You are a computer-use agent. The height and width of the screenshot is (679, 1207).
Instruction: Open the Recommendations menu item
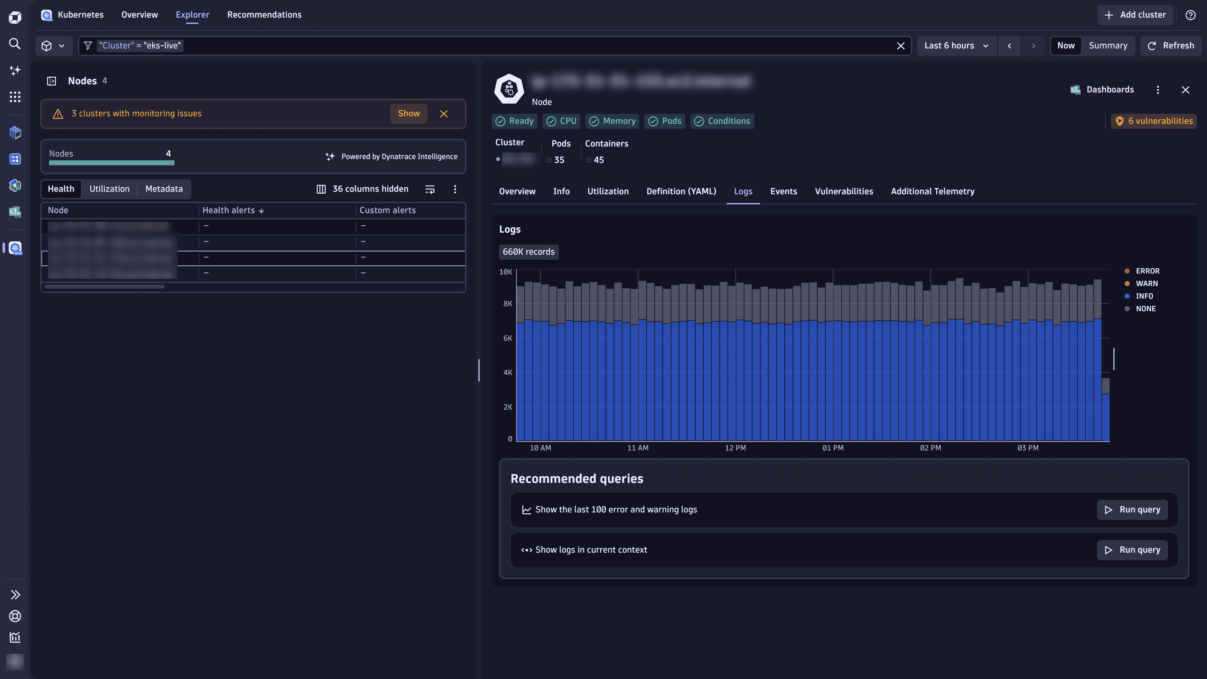pos(265,14)
